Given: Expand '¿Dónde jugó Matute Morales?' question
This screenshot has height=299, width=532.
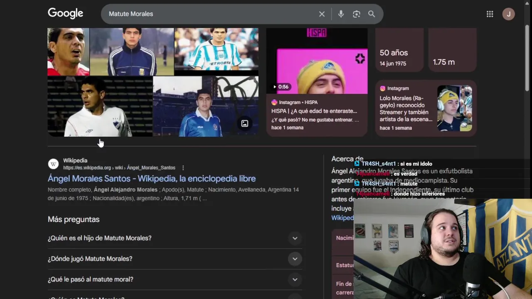Looking at the screenshot, I should pos(175,259).
